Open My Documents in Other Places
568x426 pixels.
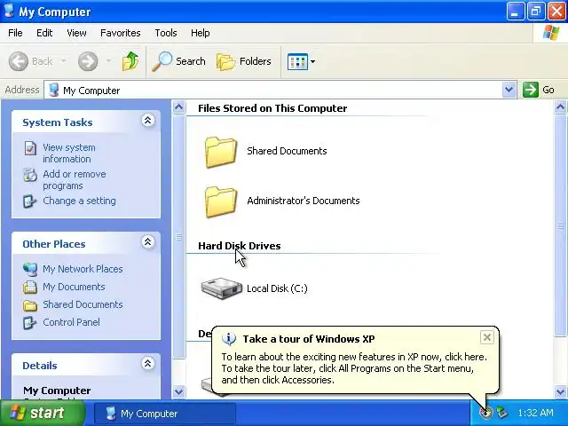(x=74, y=287)
